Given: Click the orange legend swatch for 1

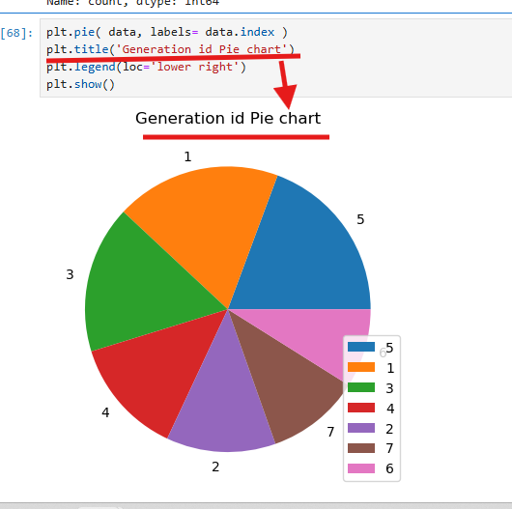Looking at the screenshot, I should coord(361,367).
